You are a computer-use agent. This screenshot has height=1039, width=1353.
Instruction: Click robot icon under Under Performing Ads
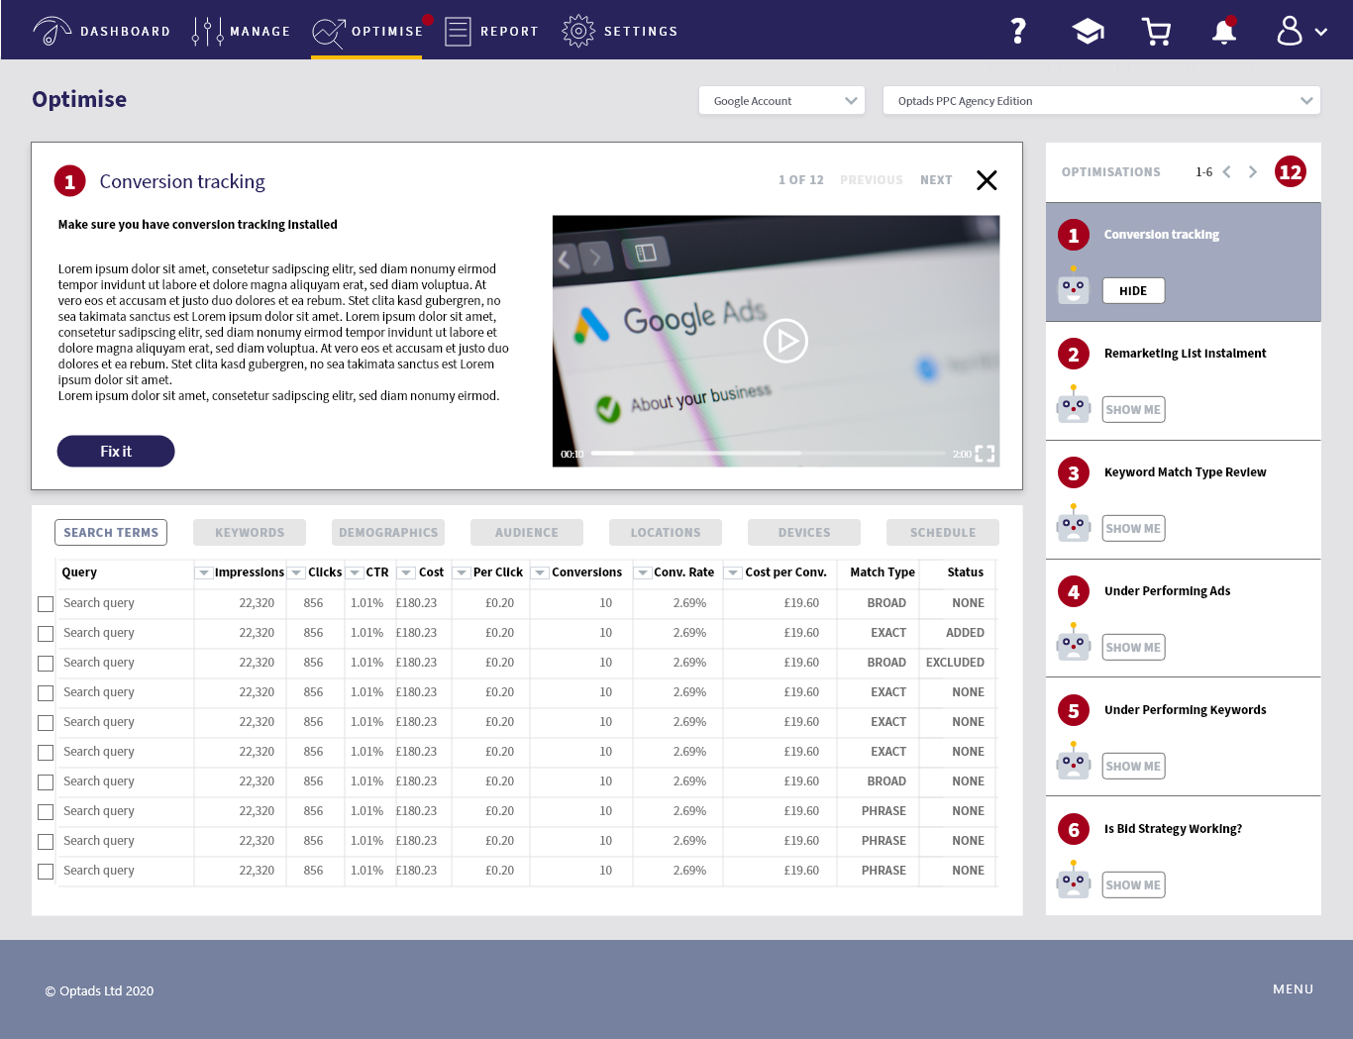coord(1074,643)
